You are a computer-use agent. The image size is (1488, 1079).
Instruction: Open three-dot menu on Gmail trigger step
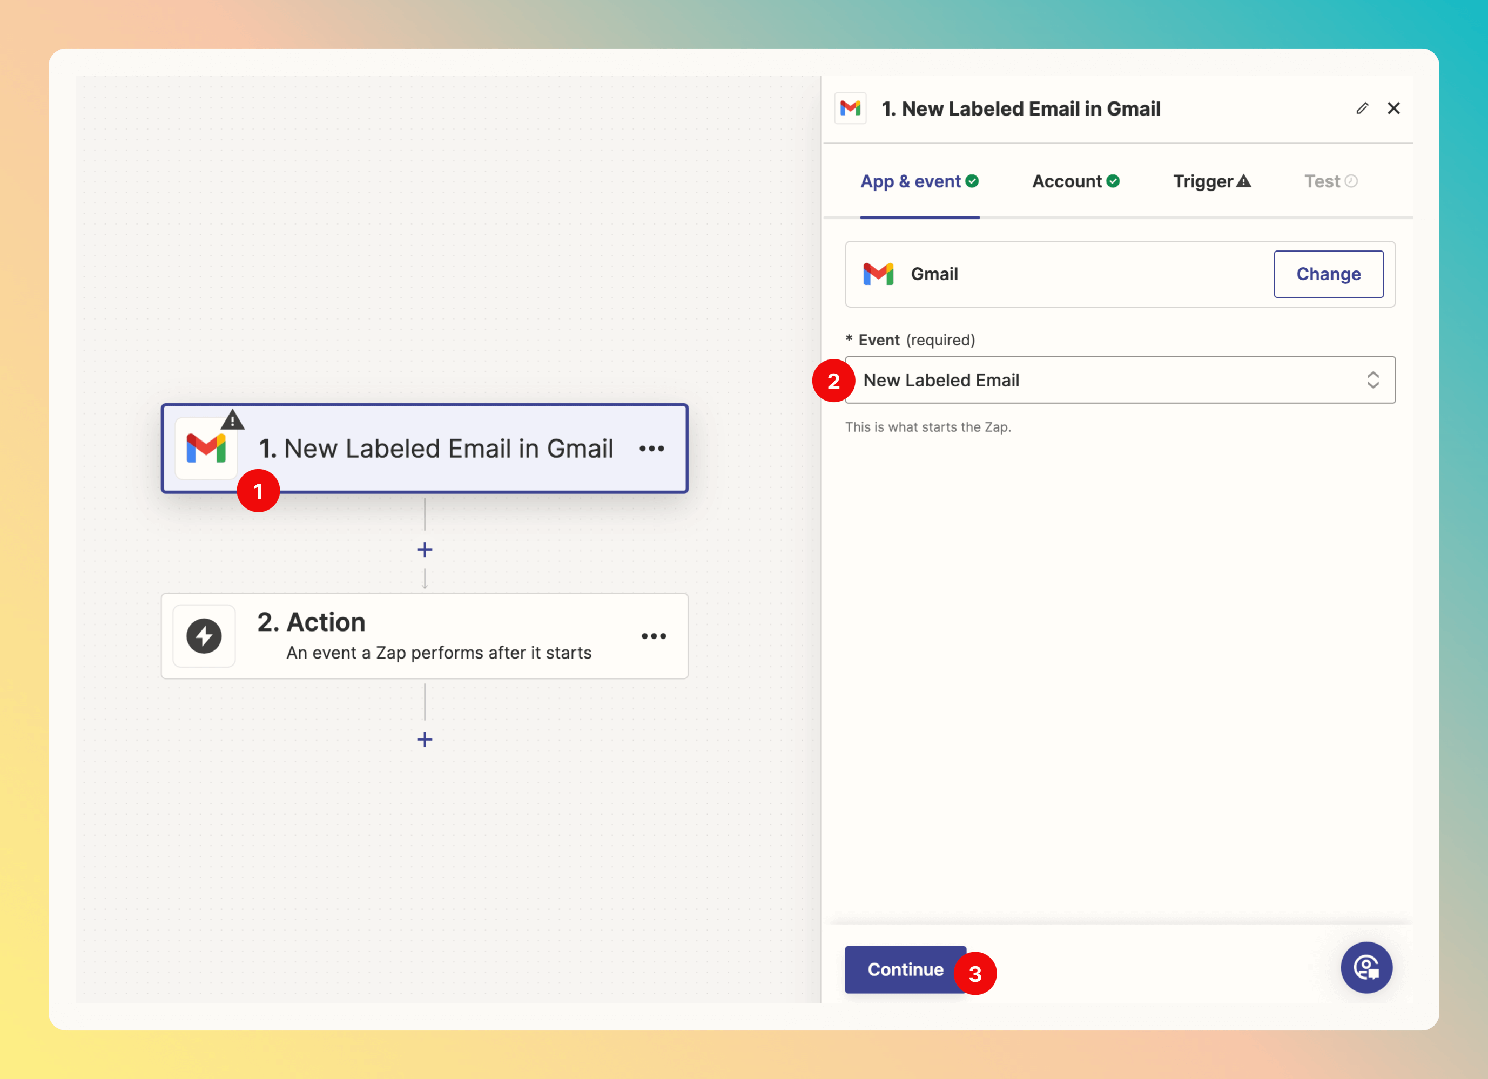(651, 449)
